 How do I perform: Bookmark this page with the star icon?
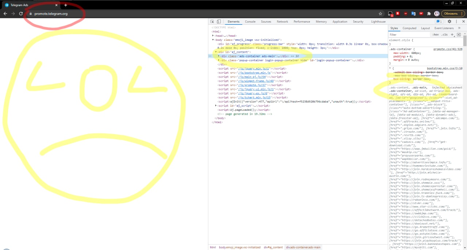(x=381, y=13)
